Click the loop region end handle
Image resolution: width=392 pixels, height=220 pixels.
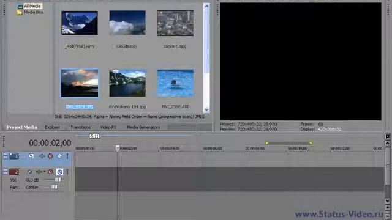(x=311, y=143)
